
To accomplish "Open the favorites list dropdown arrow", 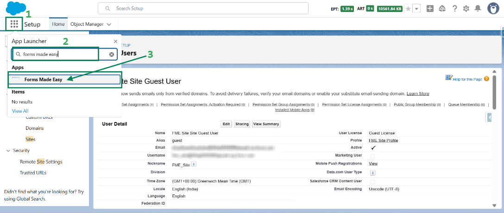I will click(x=416, y=9).
